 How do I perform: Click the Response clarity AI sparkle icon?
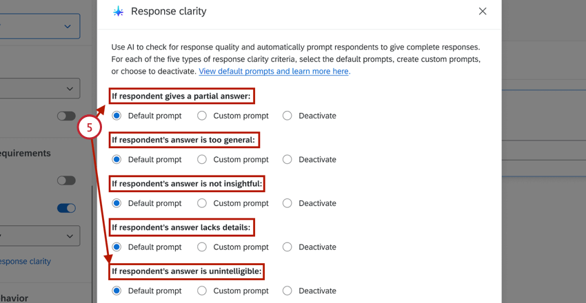tap(119, 12)
